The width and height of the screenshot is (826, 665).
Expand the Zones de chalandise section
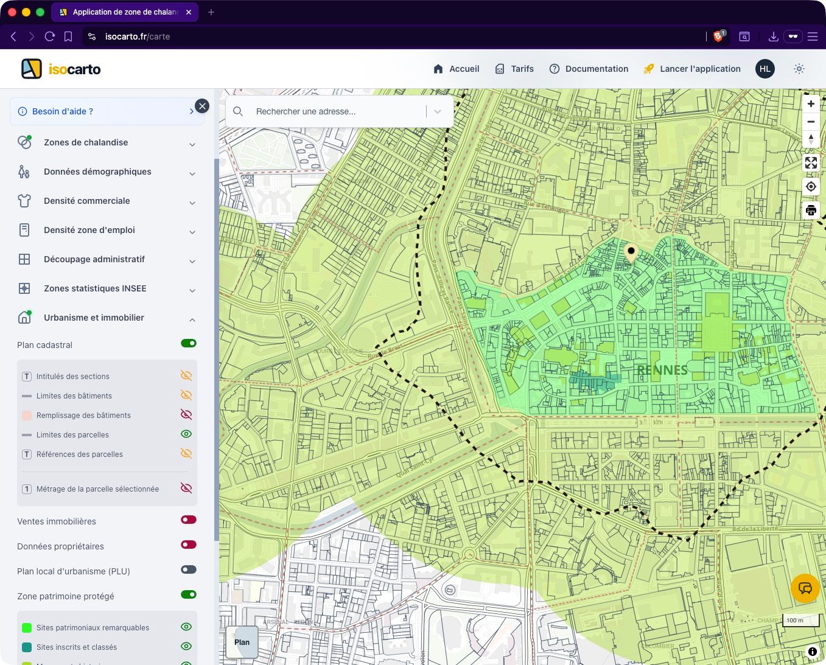point(107,142)
